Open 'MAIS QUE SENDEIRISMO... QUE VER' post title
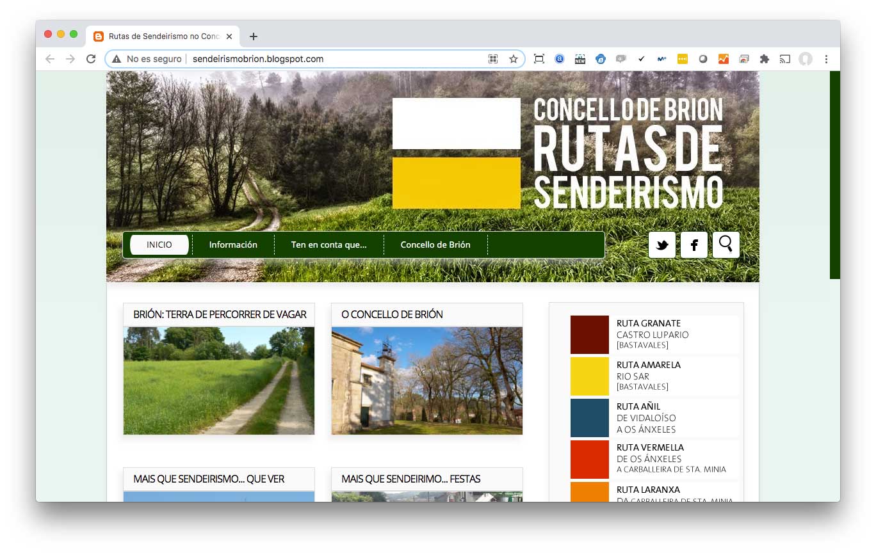The width and height of the screenshot is (876, 553). tap(209, 479)
